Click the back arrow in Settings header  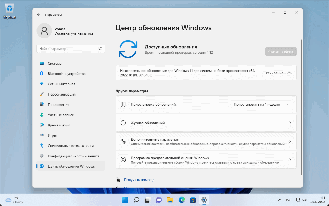pos(39,15)
